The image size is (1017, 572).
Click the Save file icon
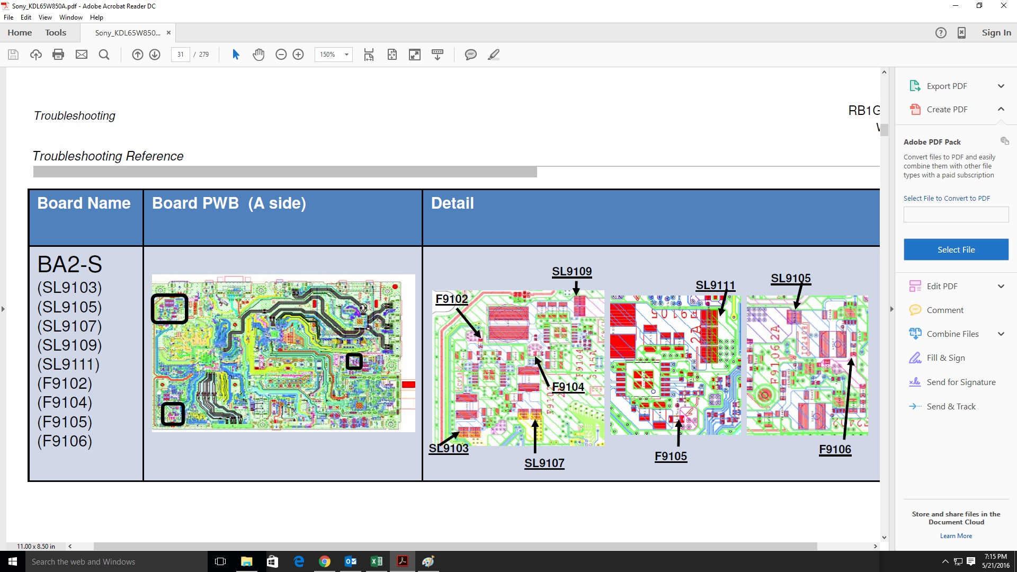tap(13, 55)
